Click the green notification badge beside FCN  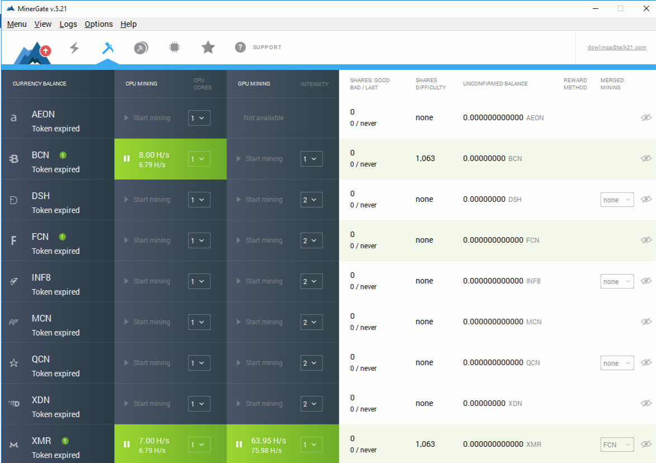tap(63, 237)
